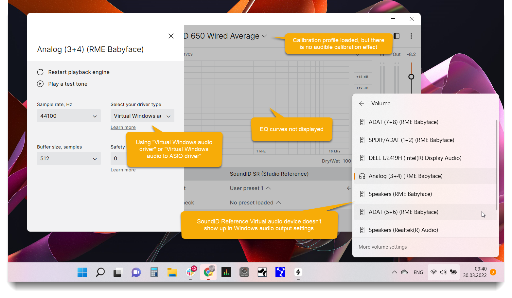This screenshot has width=512, height=298.
Task: Select Speakers (Realtek(R) Audio) output
Action: tap(425, 230)
